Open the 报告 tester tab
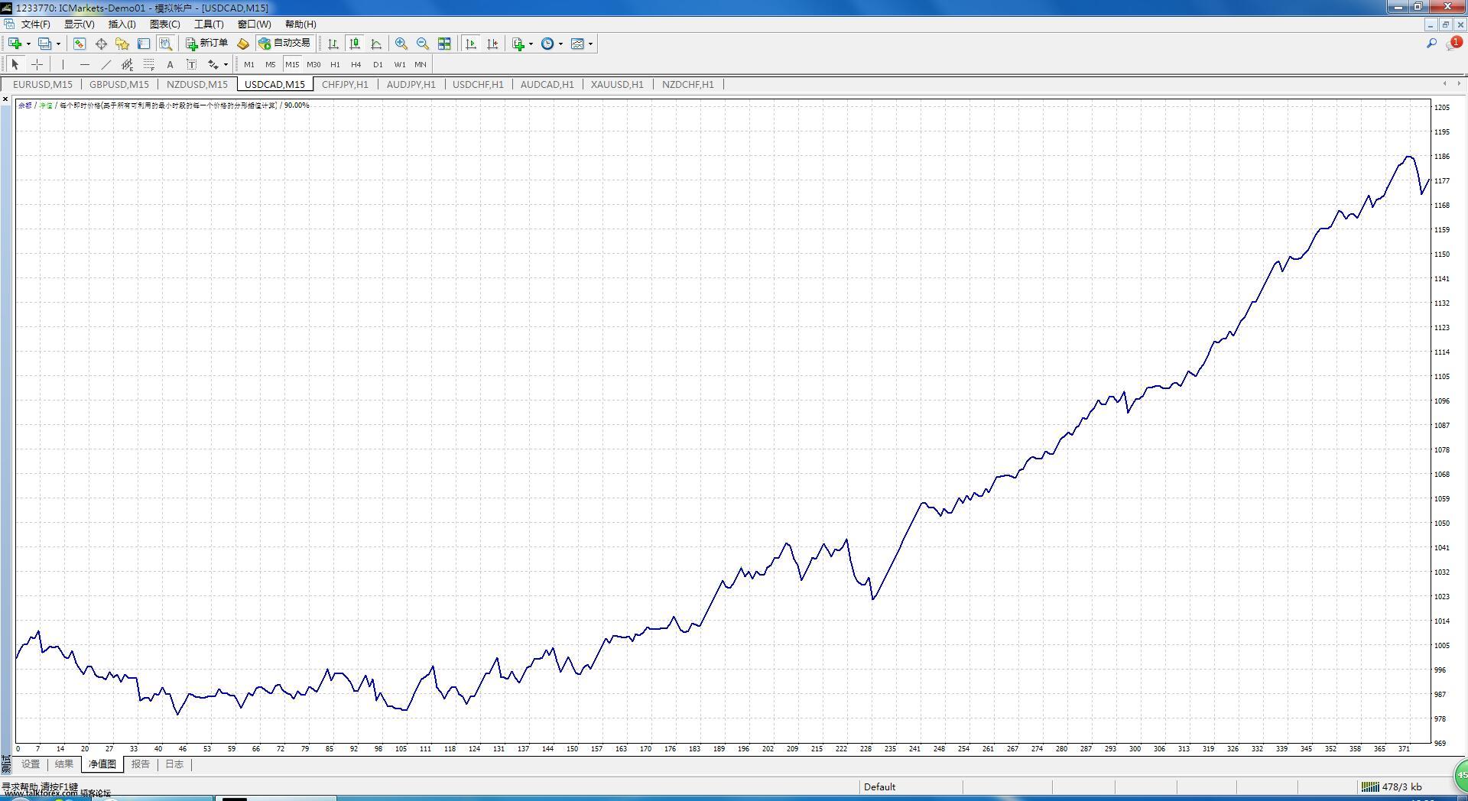The image size is (1468, 801). point(141,764)
